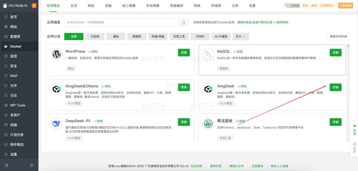Viewport: 358px width, 171px height.
Task: Switch to the 总览 tab
Action: 74,6
